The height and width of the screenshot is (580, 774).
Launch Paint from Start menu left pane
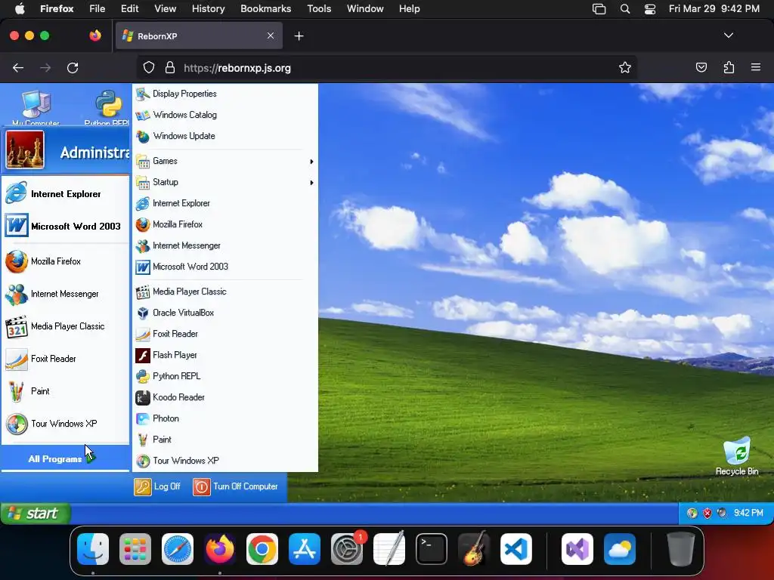pos(66,392)
